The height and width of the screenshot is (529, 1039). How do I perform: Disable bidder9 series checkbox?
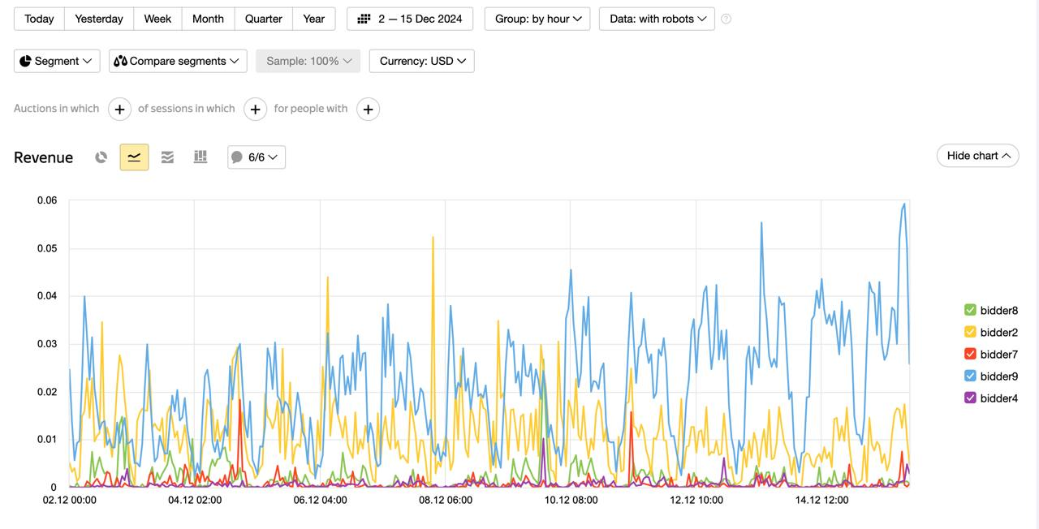(x=970, y=376)
